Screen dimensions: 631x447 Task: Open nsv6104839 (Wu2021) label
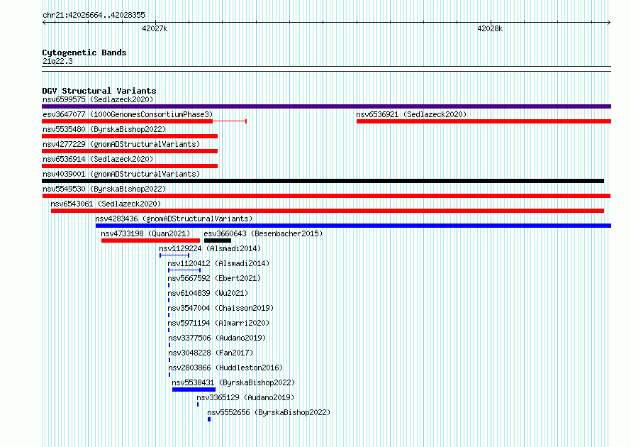(x=208, y=293)
